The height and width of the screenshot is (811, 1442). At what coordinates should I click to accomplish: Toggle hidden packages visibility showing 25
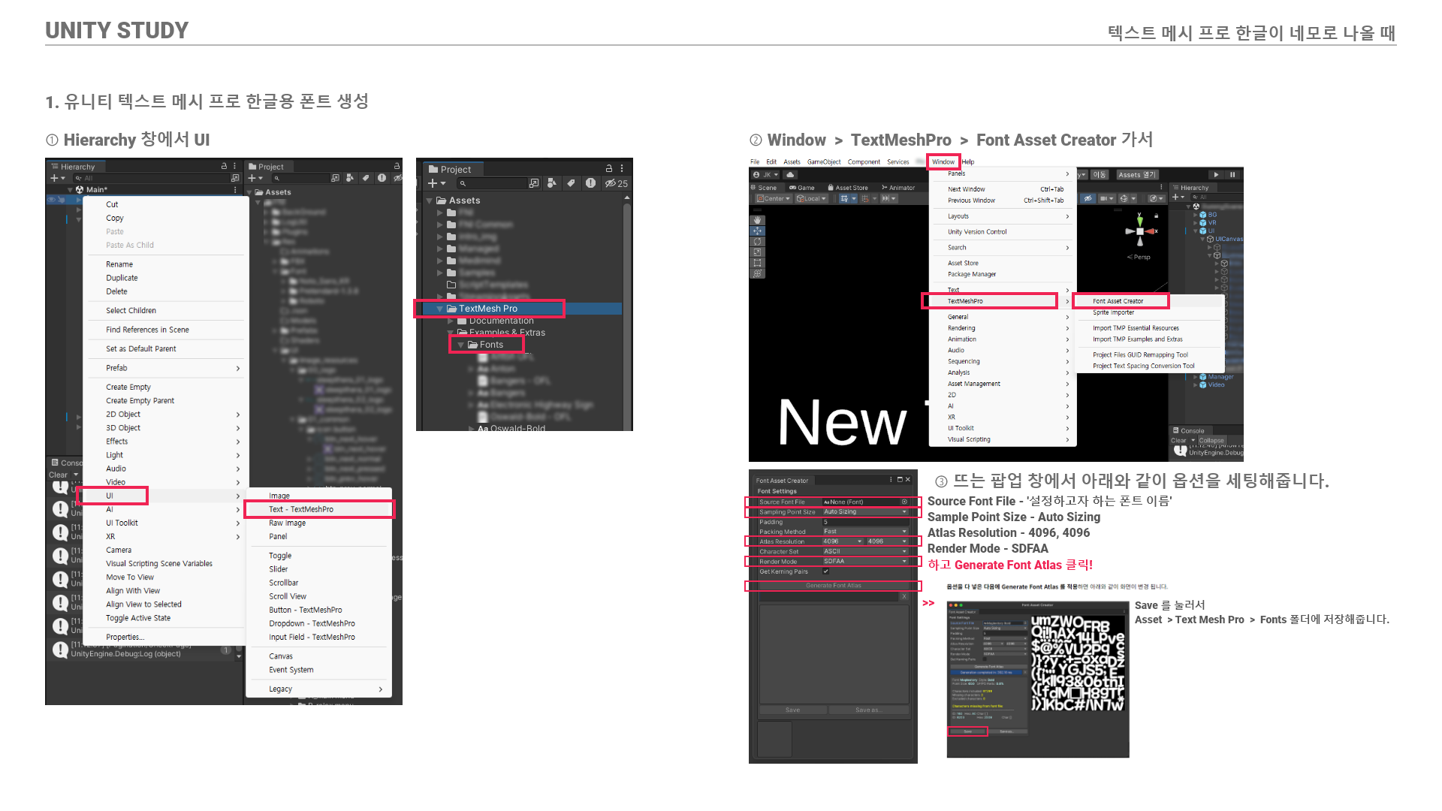(x=617, y=183)
